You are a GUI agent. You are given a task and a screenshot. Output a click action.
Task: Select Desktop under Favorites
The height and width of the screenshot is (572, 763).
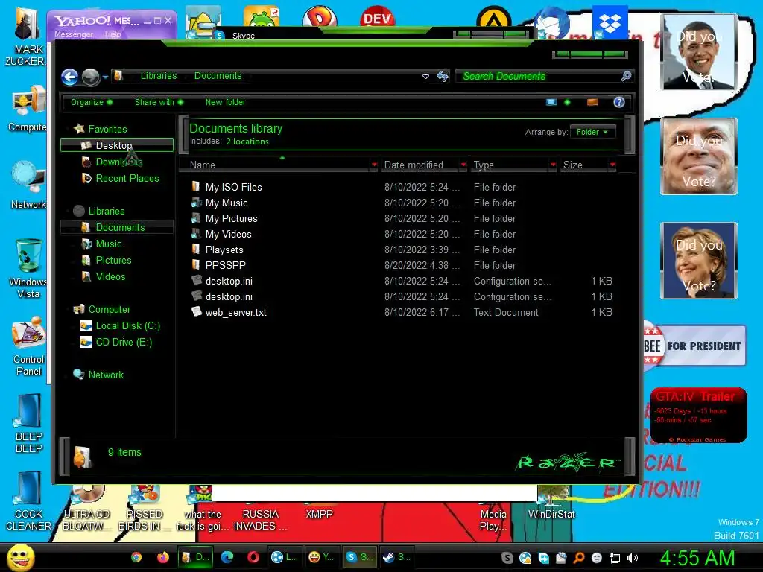coord(117,145)
